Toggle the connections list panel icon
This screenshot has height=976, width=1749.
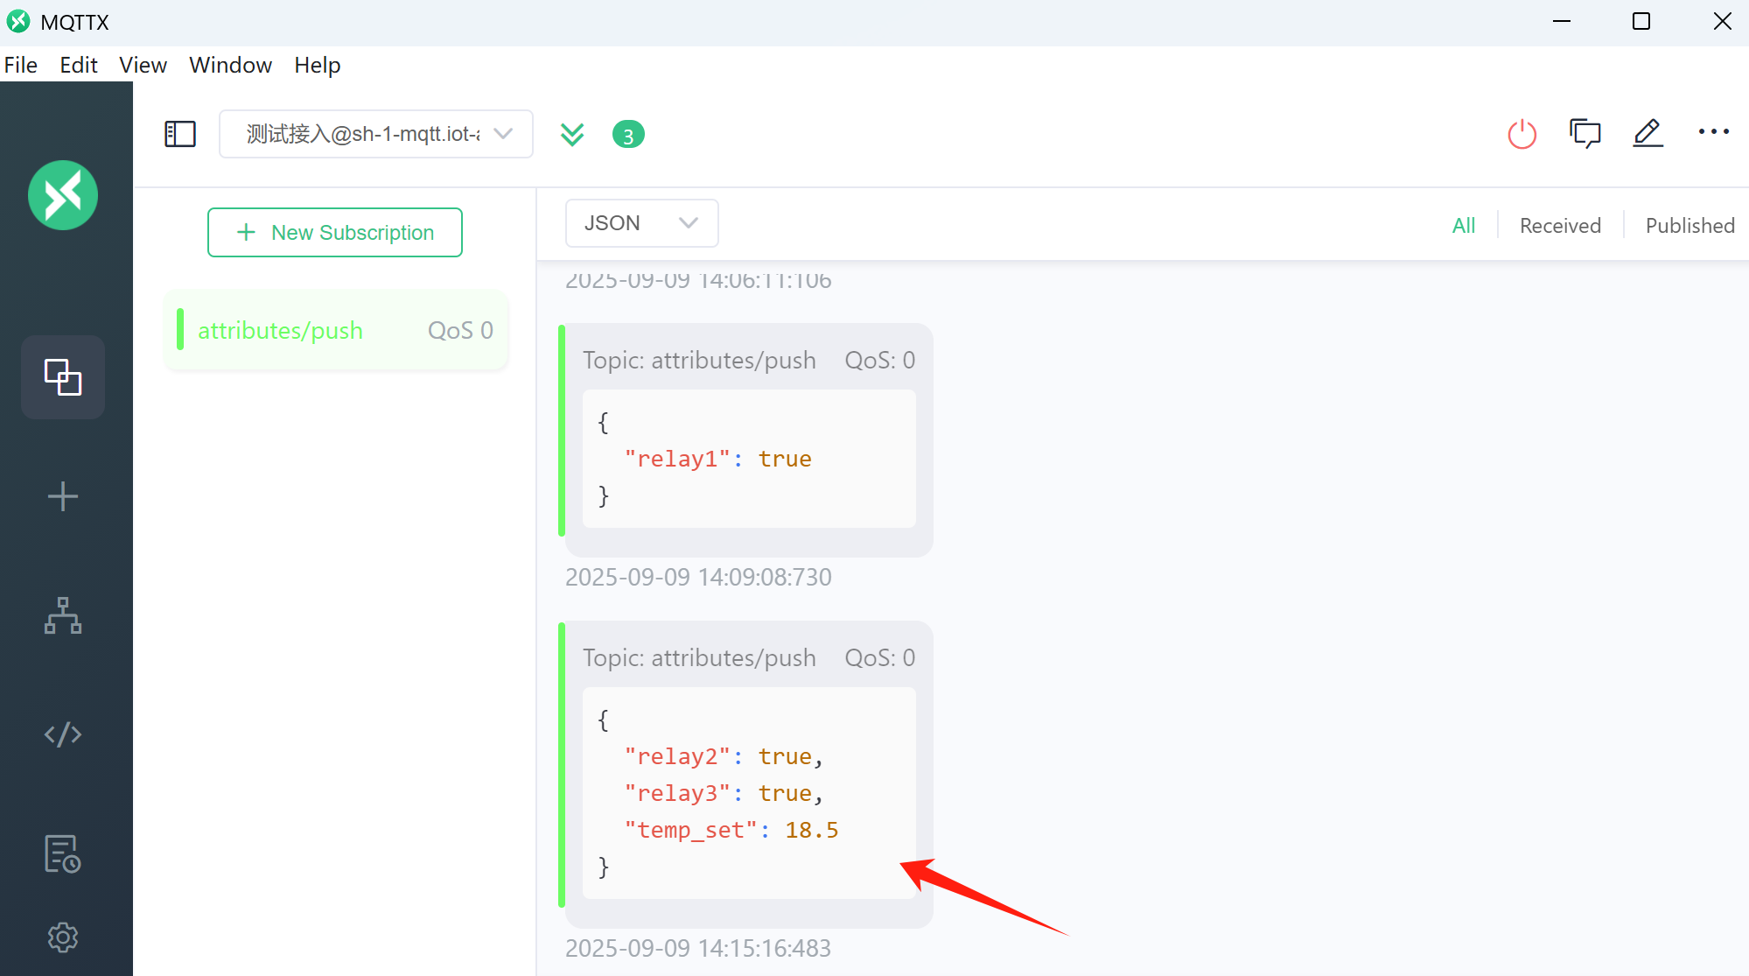pos(180,134)
